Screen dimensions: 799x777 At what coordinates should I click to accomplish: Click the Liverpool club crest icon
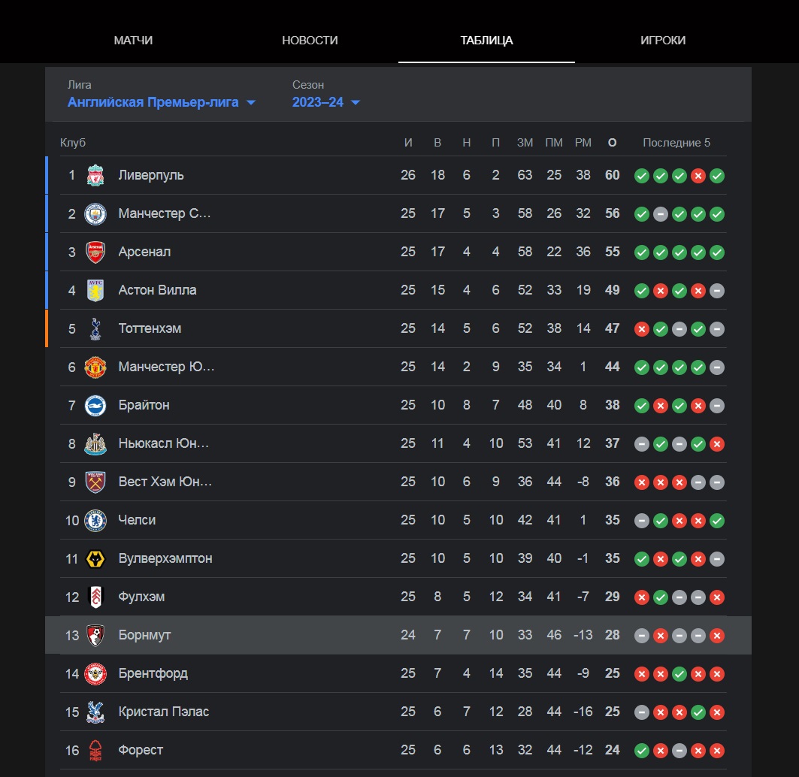click(x=95, y=175)
